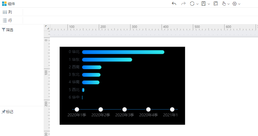Click the '6 华中' axis label
The image size is (258, 136).
(x=74, y=97)
